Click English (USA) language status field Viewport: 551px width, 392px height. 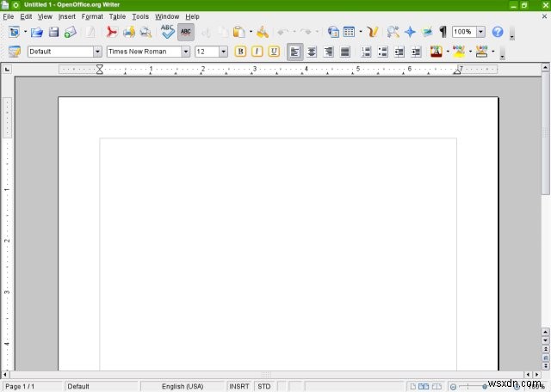click(x=183, y=386)
